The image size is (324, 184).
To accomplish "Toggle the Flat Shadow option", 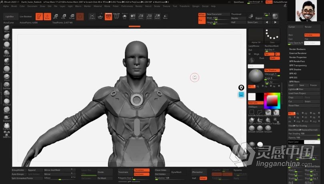I will point(272,70).
